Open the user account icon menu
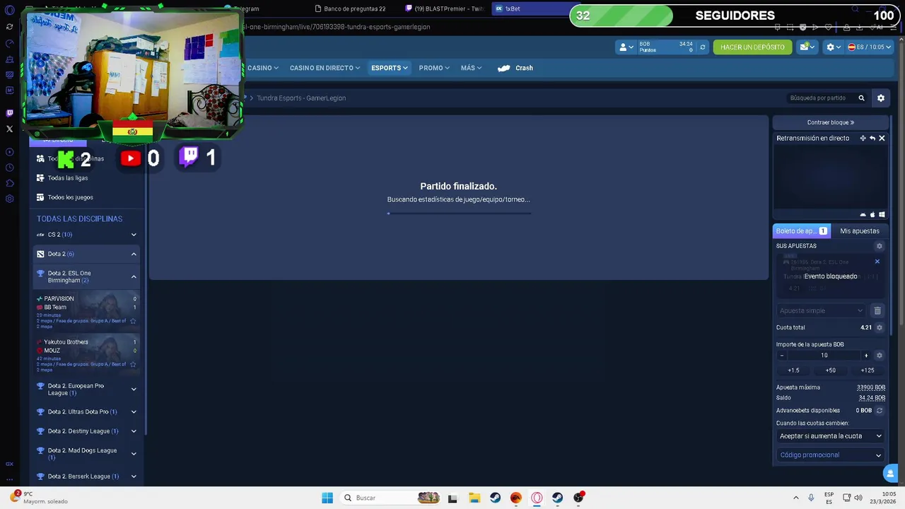This screenshot has width=905, height=509. pyautogui.click(x=626, y=47)
